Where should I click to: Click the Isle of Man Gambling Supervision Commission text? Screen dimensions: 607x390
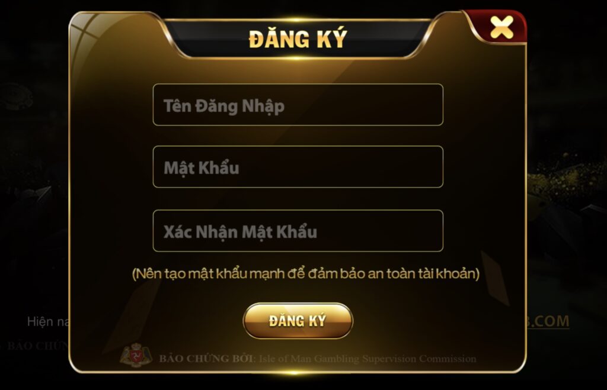[x=368, y=359]
